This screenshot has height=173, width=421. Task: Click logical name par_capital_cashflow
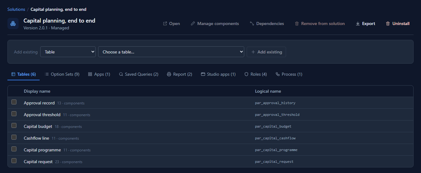coord(275,138)
